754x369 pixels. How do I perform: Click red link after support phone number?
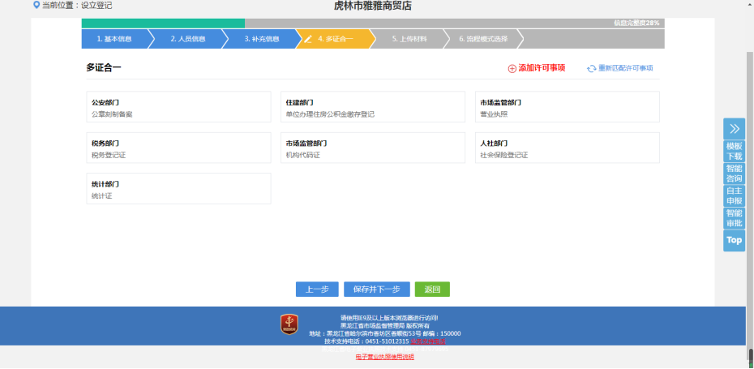pyautogui.click(x=428, y=341)
